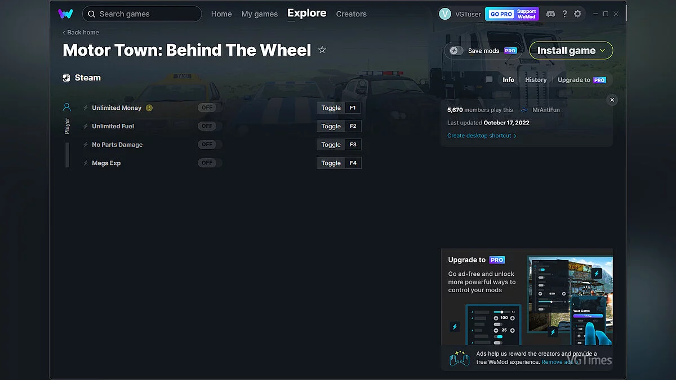Star Motor Town as a favorite
Screen dimensions: 676x380
click(x=322, y=50)
